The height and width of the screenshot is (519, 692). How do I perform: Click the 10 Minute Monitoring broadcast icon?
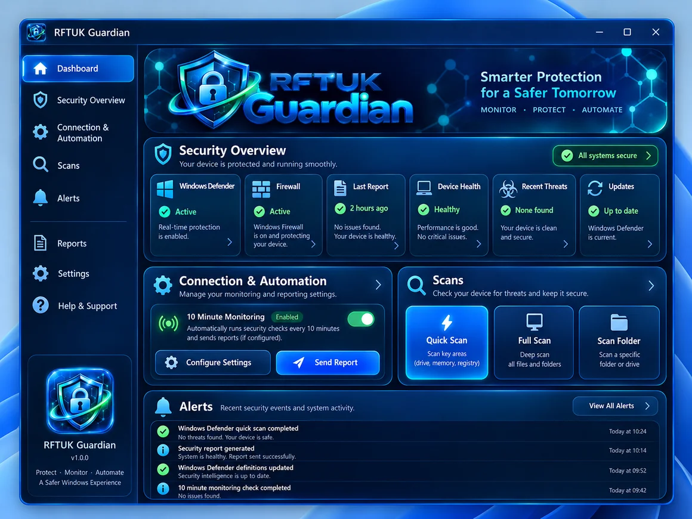click(169, 323)
